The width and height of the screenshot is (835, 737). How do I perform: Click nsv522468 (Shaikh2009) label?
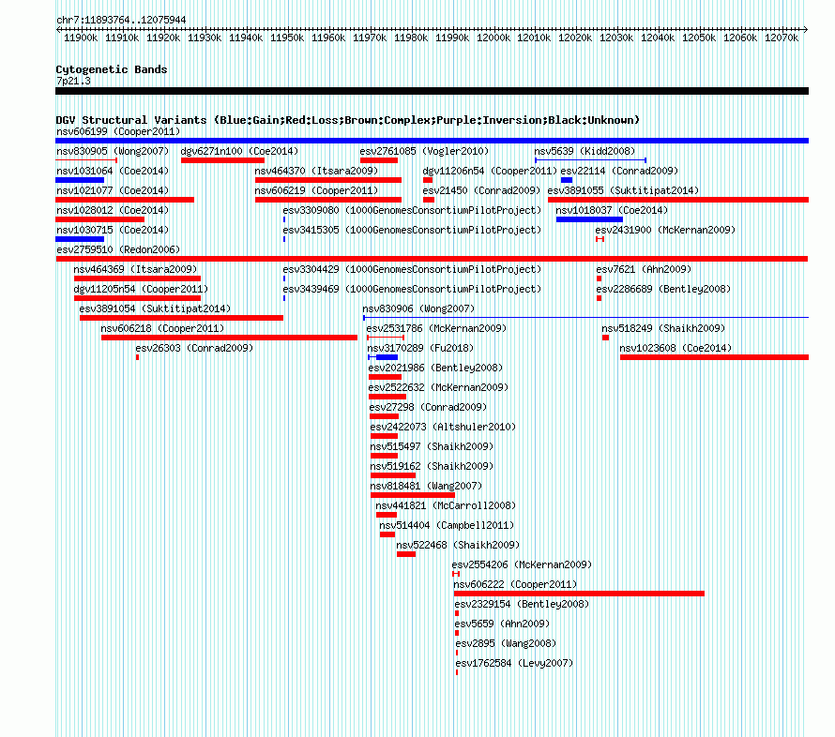(458, 545)
